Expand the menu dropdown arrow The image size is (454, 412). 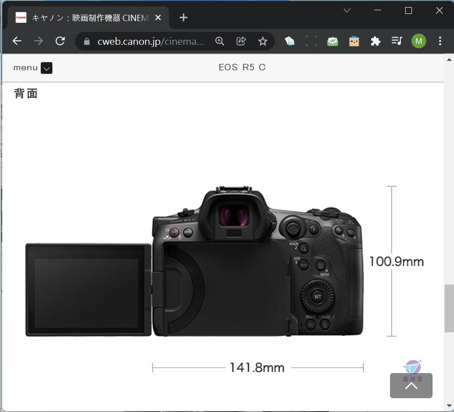tap(46, 68)
